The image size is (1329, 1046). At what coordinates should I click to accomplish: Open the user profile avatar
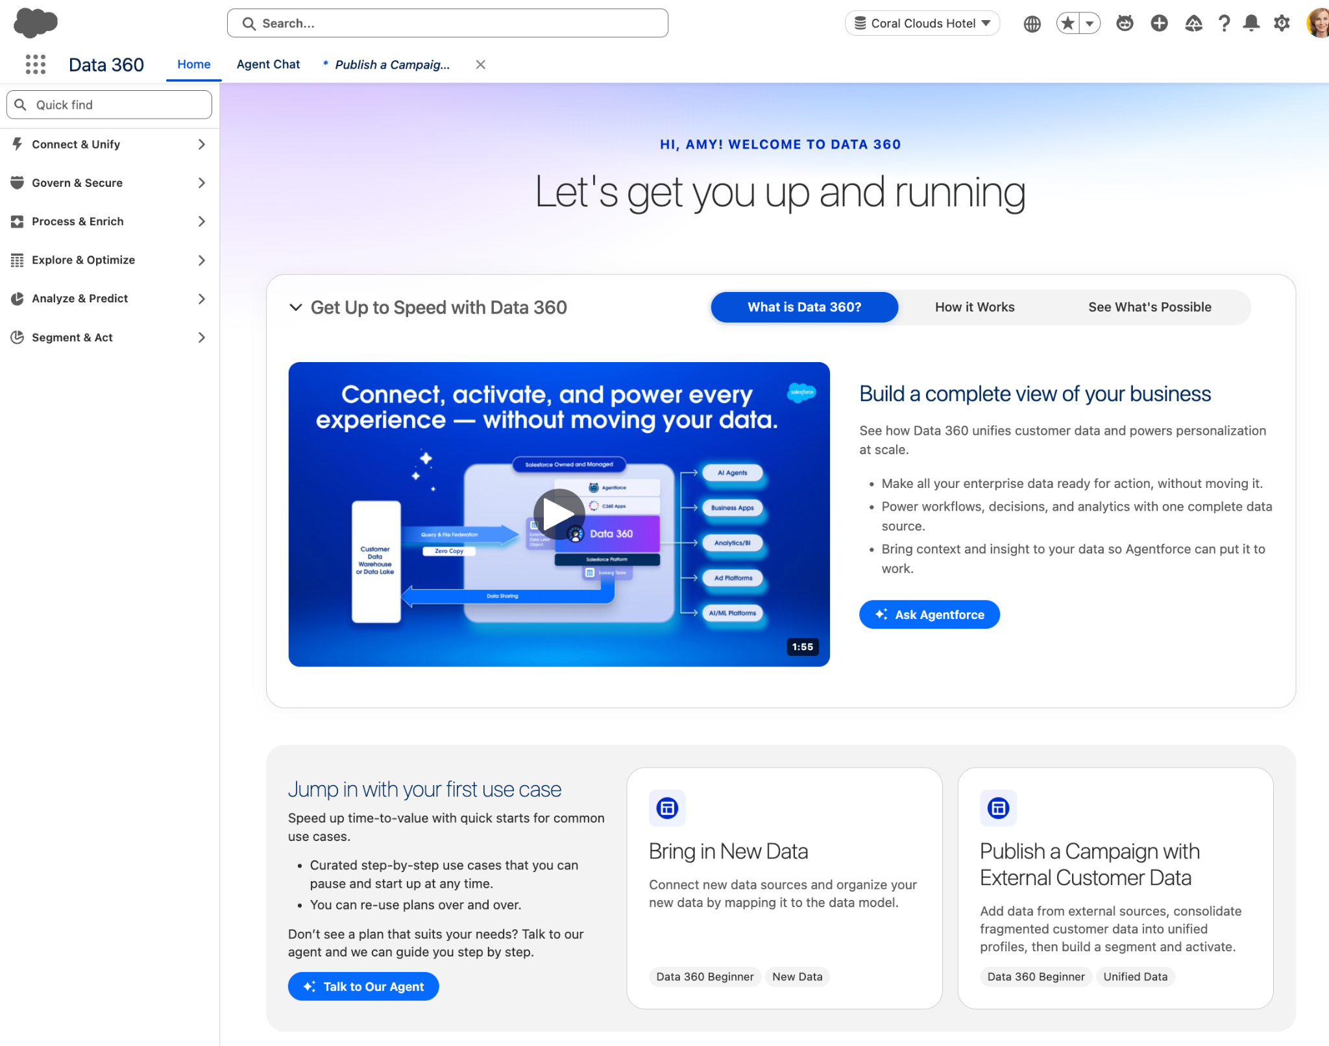coord(1317,23)
